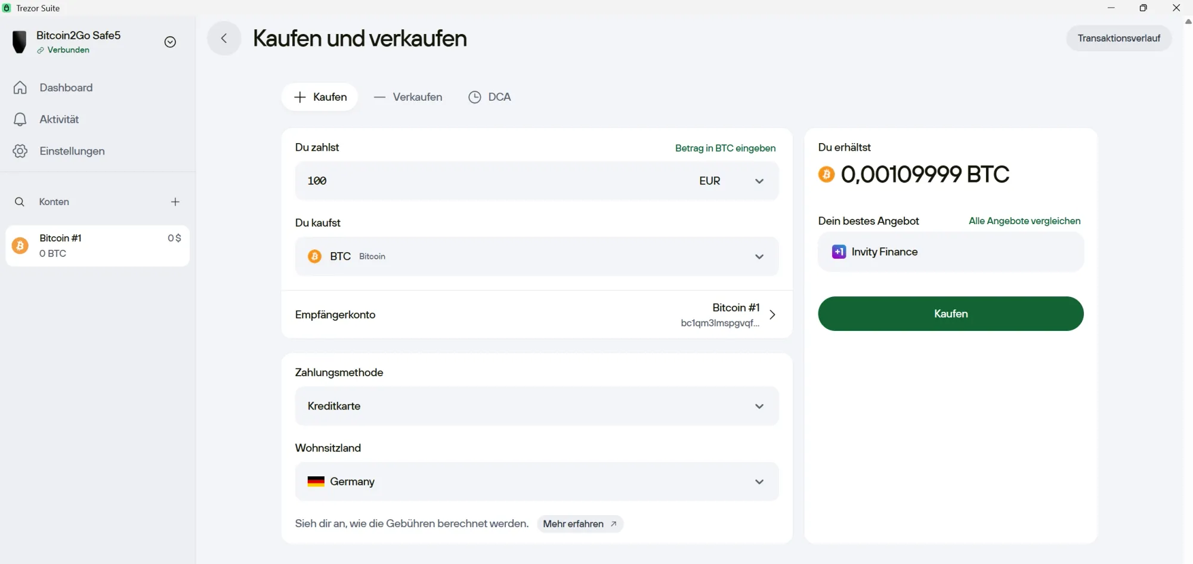This screenshot has height=564, width=1193.
Task: Click the Invity Finance provider logo
Action: click(x=839, y=252)
